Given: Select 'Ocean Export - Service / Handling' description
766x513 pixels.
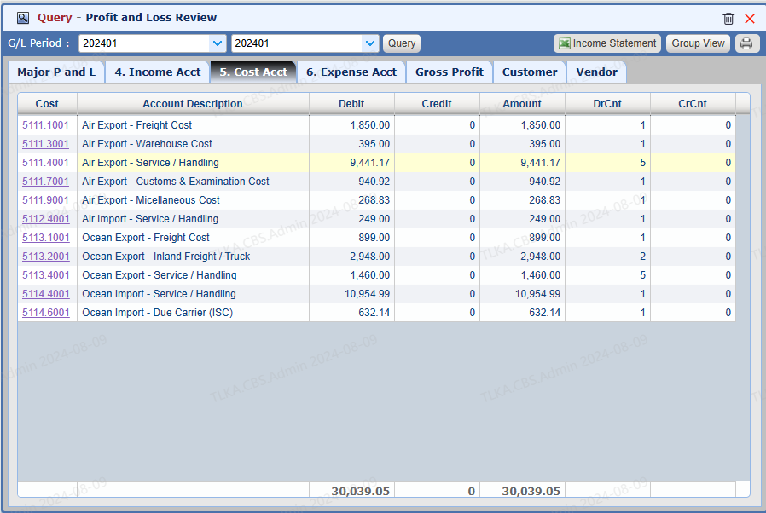Looking at the screenshot, I should 160,275.
